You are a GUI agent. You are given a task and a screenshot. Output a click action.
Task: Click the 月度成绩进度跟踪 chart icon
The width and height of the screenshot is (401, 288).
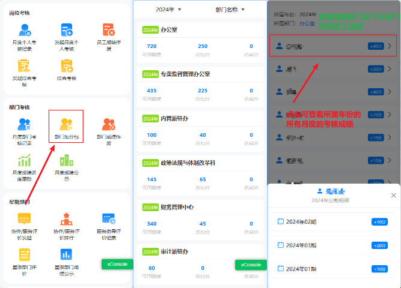click(x=25, y=160)
